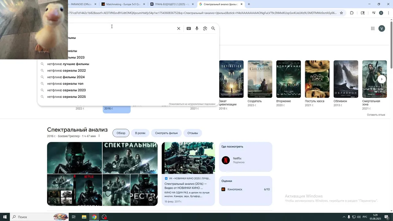This screenshot has width=393, height=221.
Task: Open the Смертельная зона movie poster
Action: tap(375, 79)
